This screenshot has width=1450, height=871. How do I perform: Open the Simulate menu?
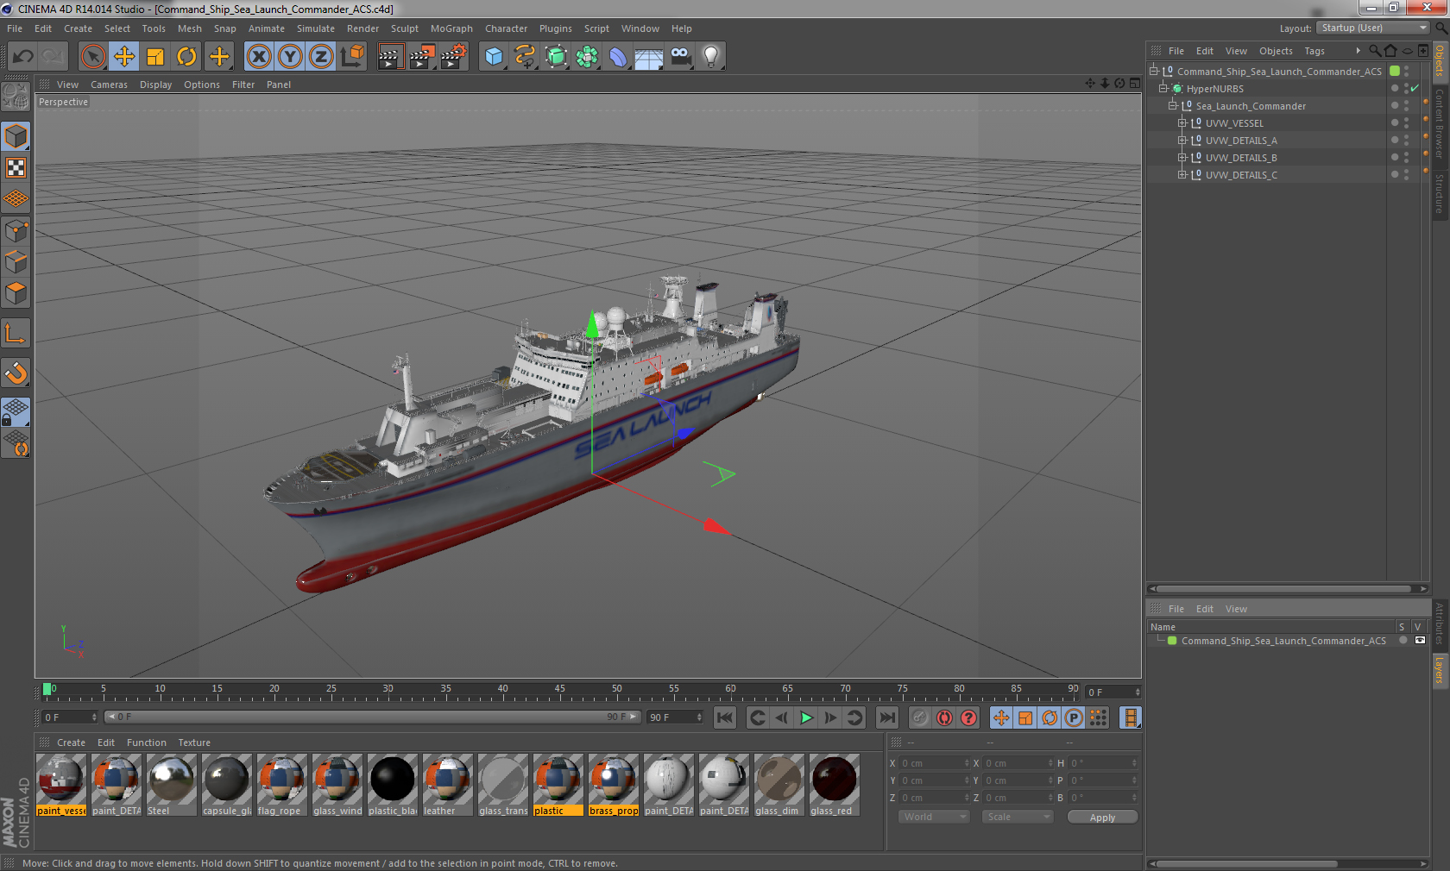pyautogui.click(x=316, y=28)
